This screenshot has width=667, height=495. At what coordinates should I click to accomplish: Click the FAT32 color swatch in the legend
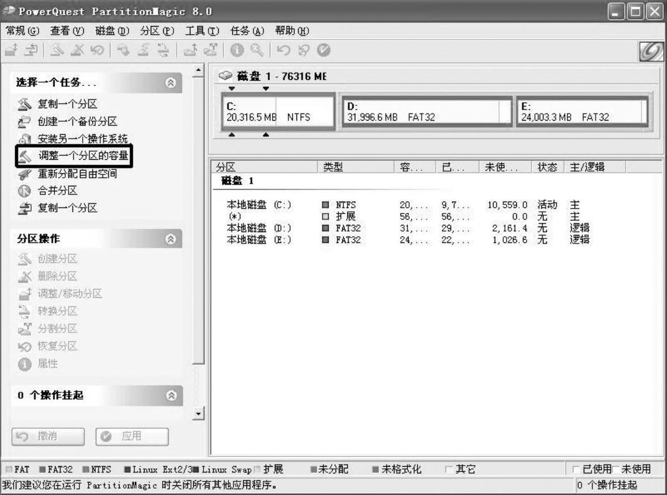[42, 470]
